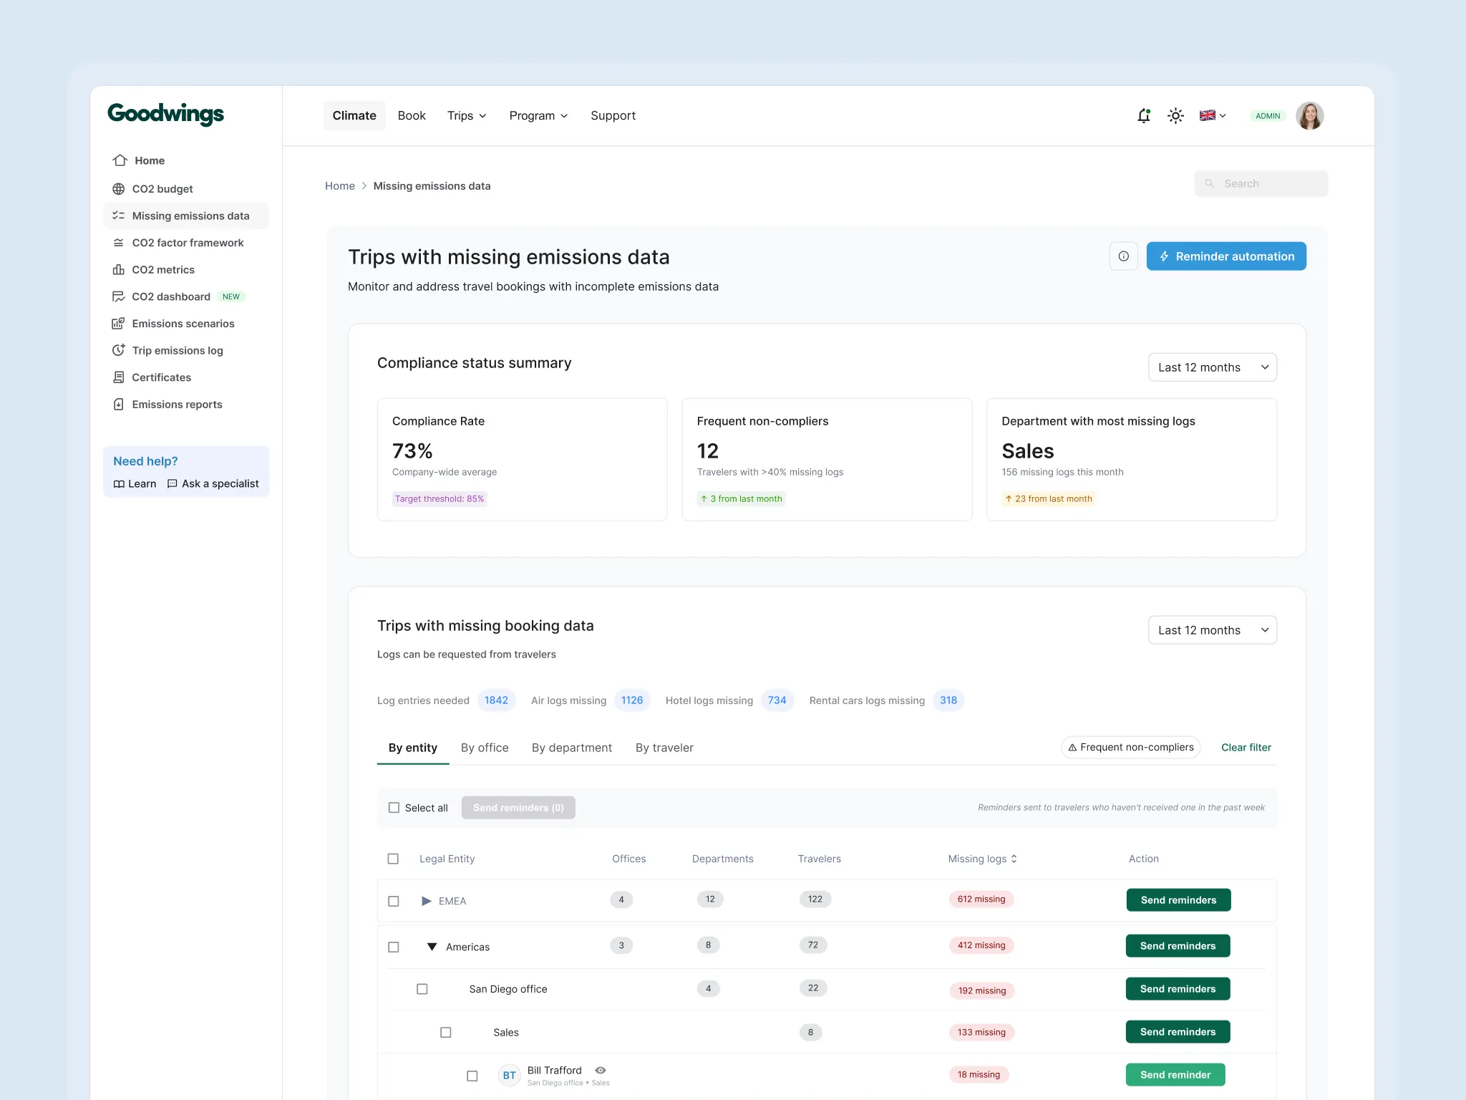
Task: Tick the EMEA row checkbox
Action: coord(394,901)
